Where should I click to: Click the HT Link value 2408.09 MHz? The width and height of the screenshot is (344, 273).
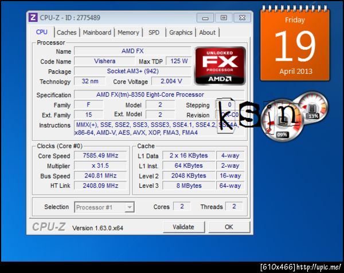click(x=100, y=185)
